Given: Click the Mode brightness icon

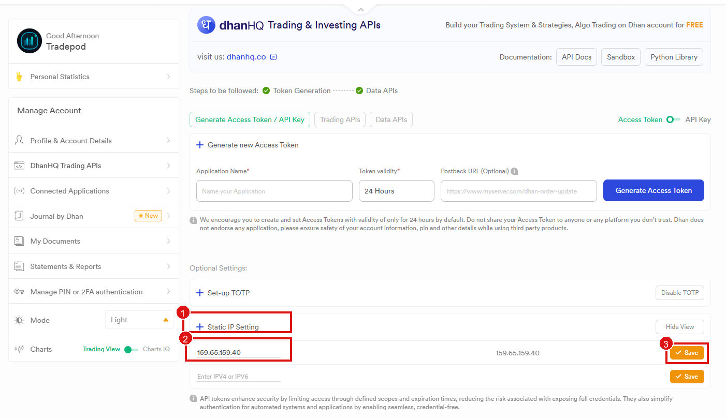Looking at the screenshot, I should [19, 320].
